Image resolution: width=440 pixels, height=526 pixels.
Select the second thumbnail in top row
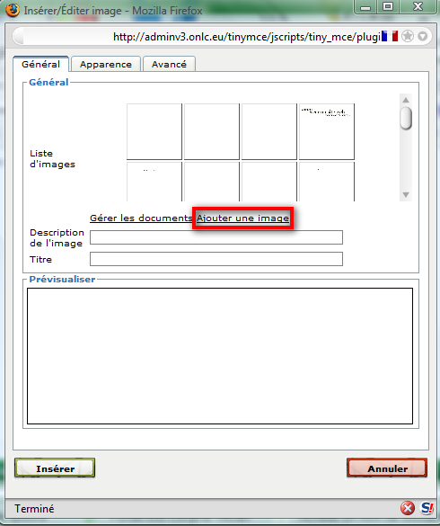211,131
